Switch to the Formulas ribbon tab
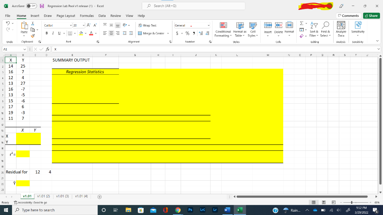The image size is (383, 215). 87,16
